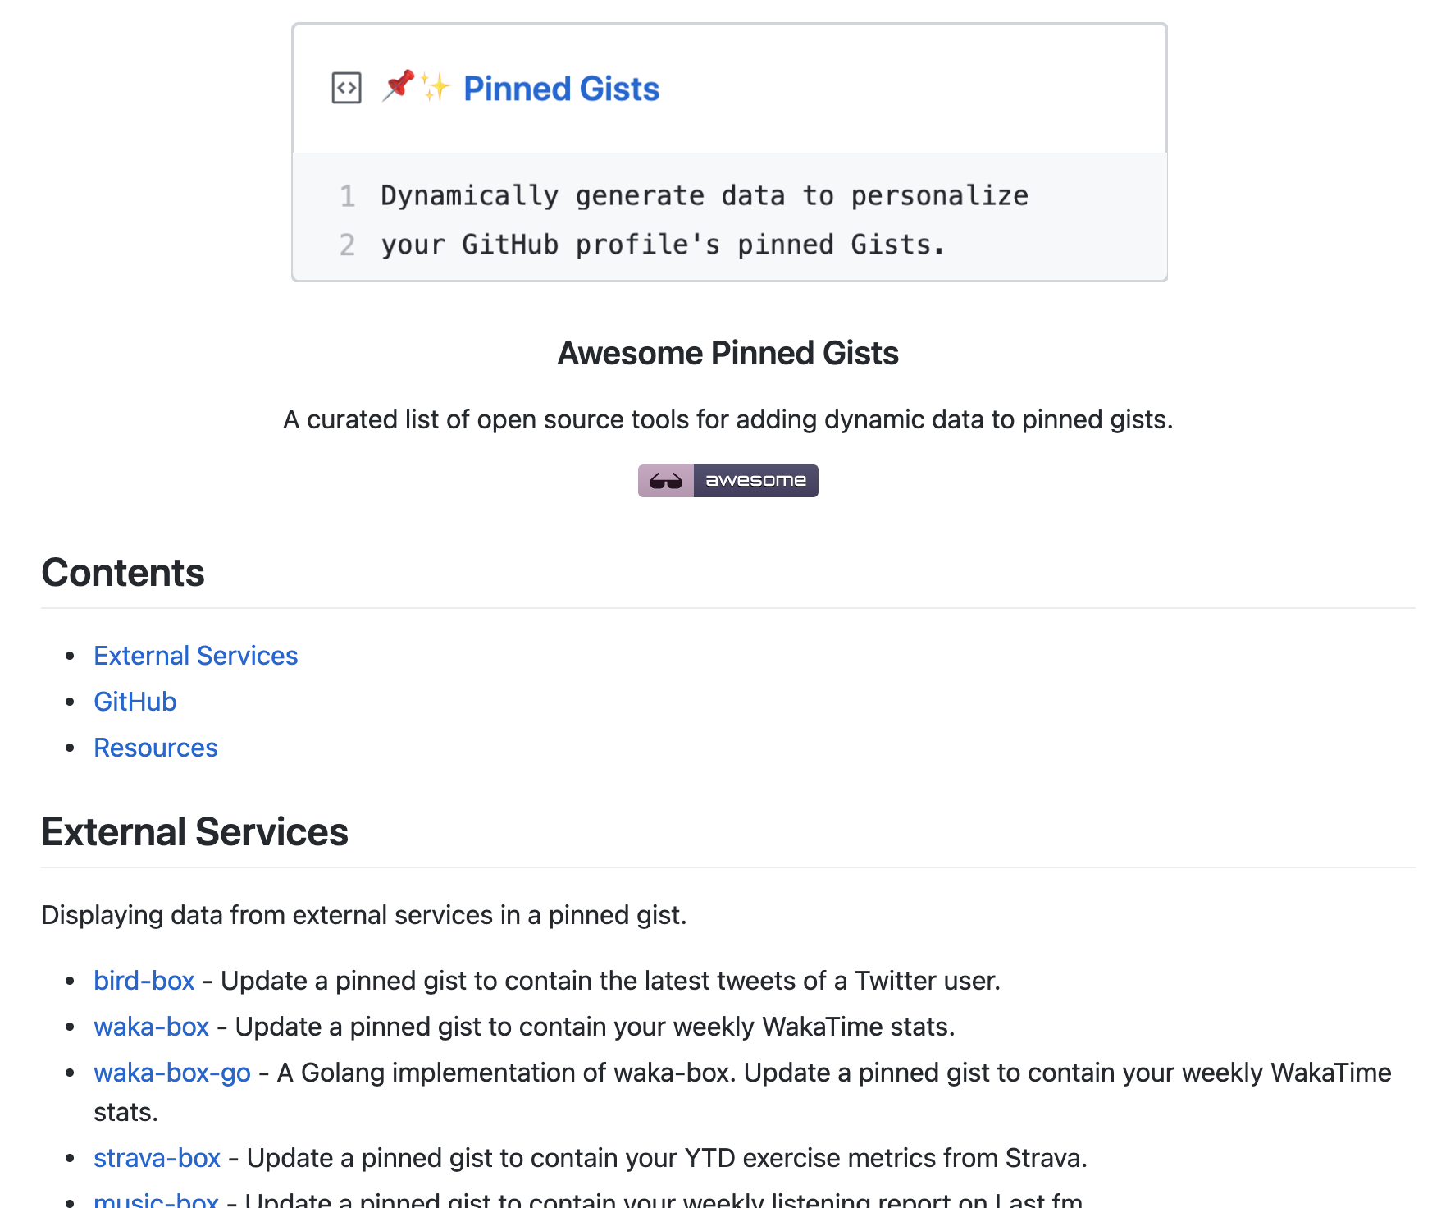Open the Pinned Gists title link
The width and height of the screenshot is (1455, 1208).
click(x=561, y=89)
